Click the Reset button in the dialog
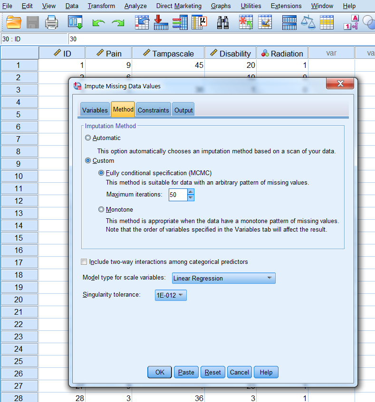This screenshot has width=375, height=402. click(213, 372)
